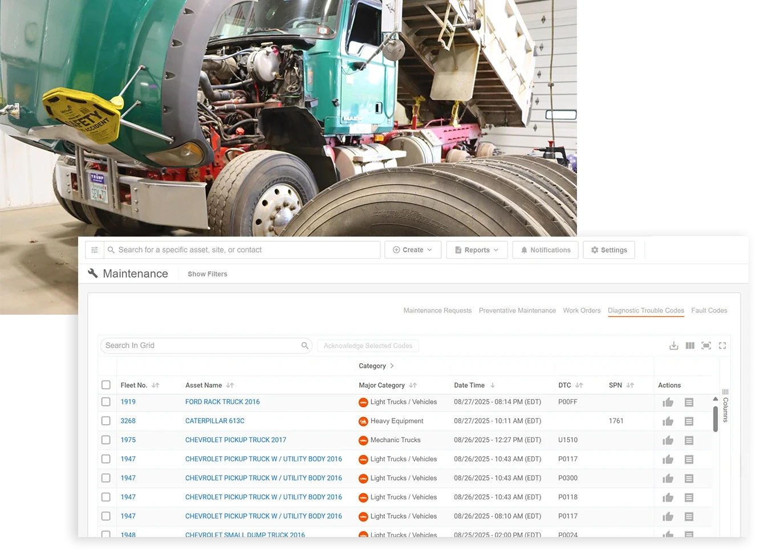Export the diagnostic trouble codes grid
This screenshot has height=553, width=760.
click(x=674, y=345)
